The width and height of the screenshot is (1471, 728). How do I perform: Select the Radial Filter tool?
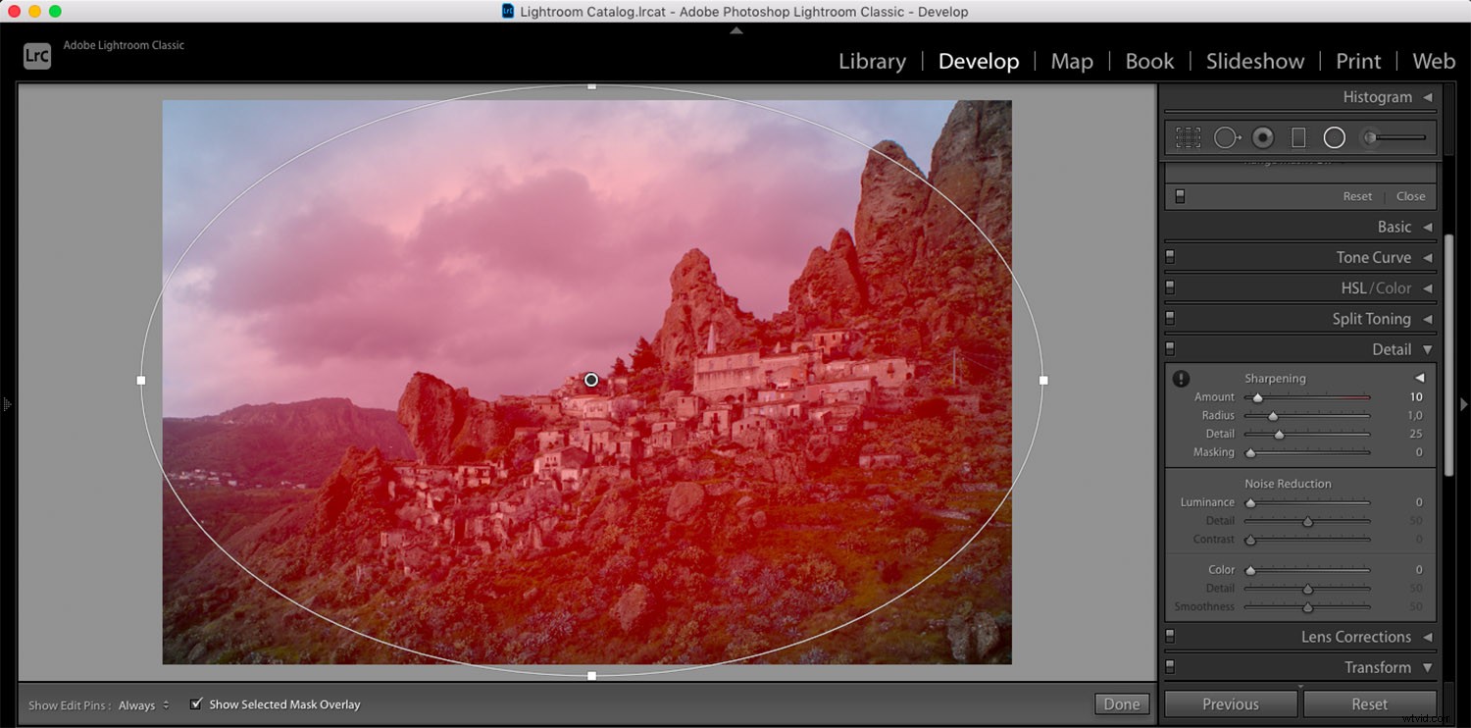[1334, 137]
